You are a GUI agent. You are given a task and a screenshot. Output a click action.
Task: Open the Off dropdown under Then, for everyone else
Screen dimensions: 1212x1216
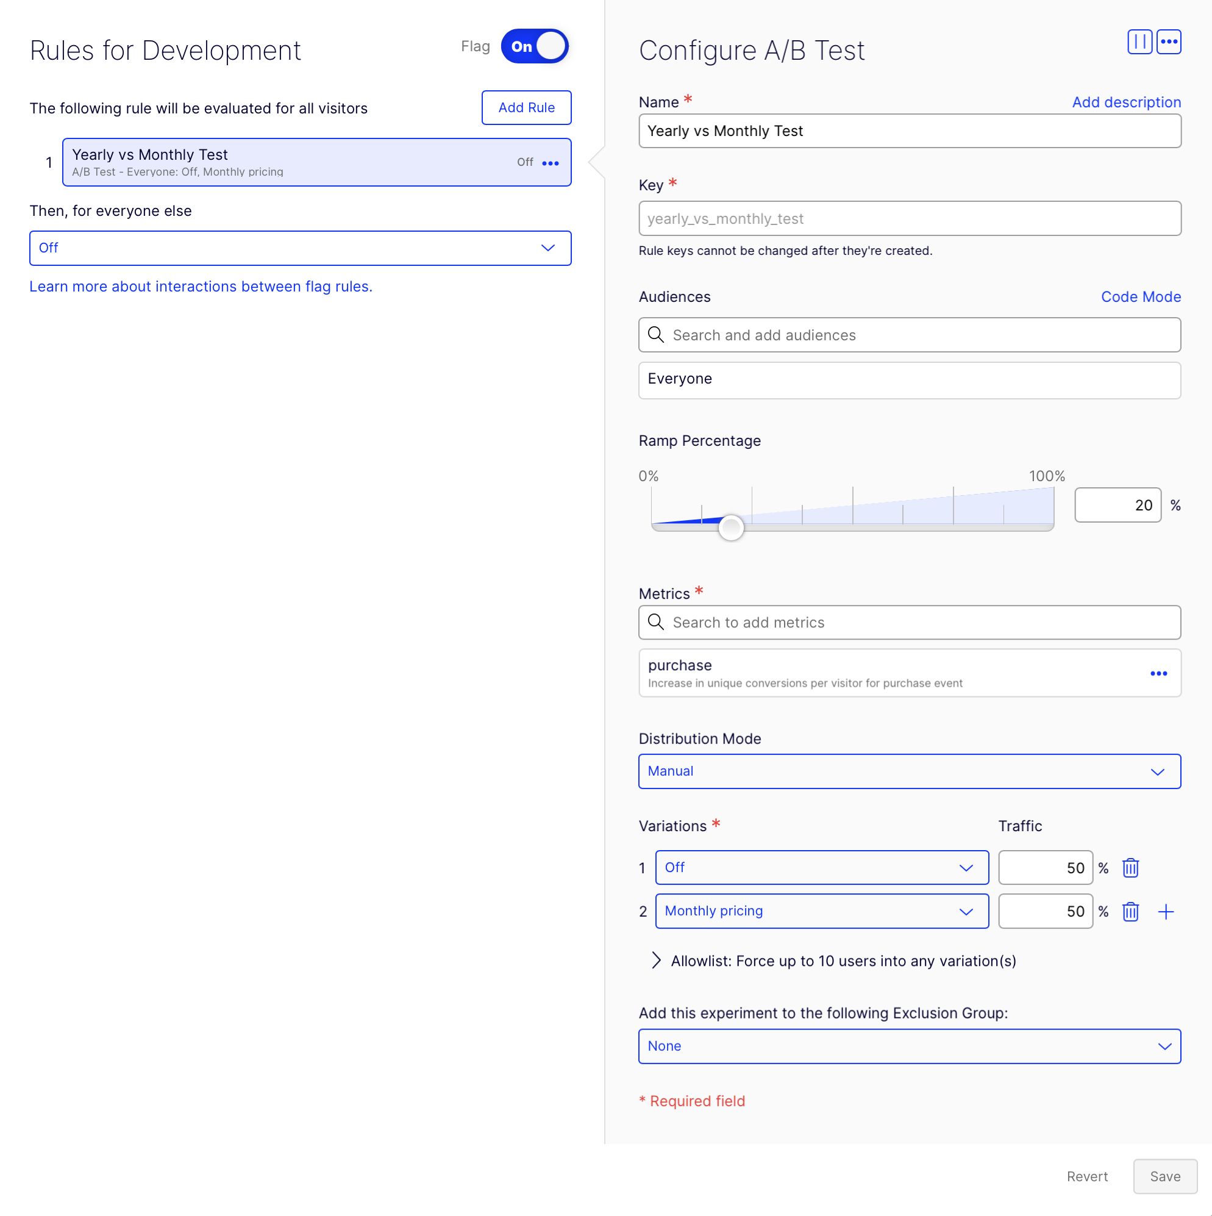(301, 248)
